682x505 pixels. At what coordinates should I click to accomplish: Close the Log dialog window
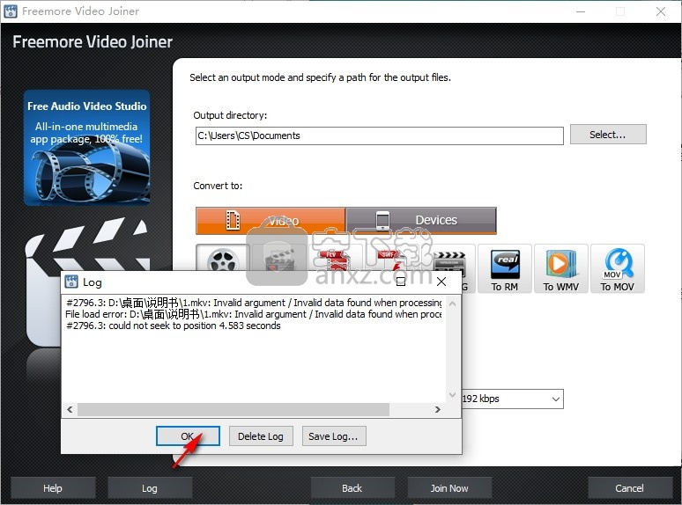[x=441, y=282]
